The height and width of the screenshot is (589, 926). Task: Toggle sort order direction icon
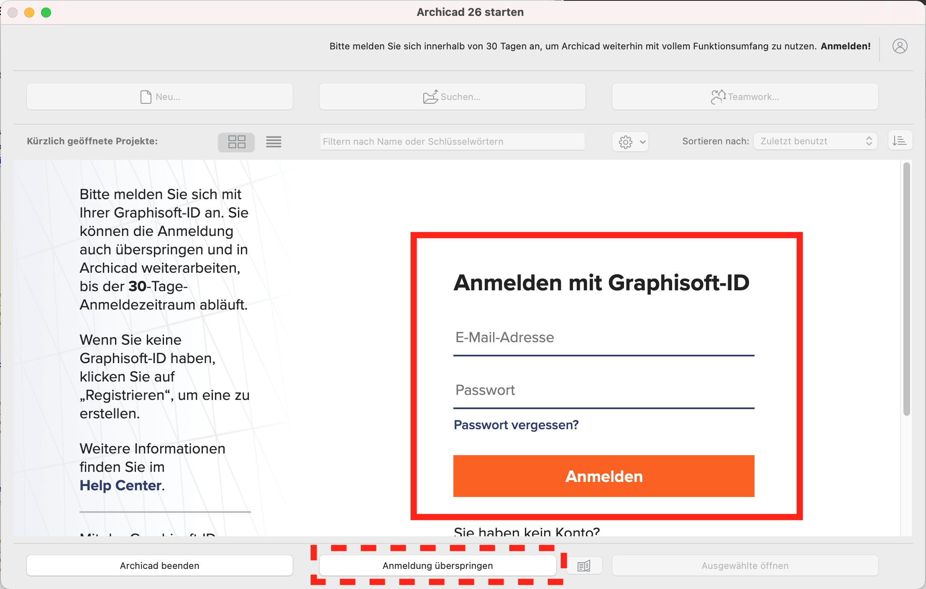pos(900,141)
